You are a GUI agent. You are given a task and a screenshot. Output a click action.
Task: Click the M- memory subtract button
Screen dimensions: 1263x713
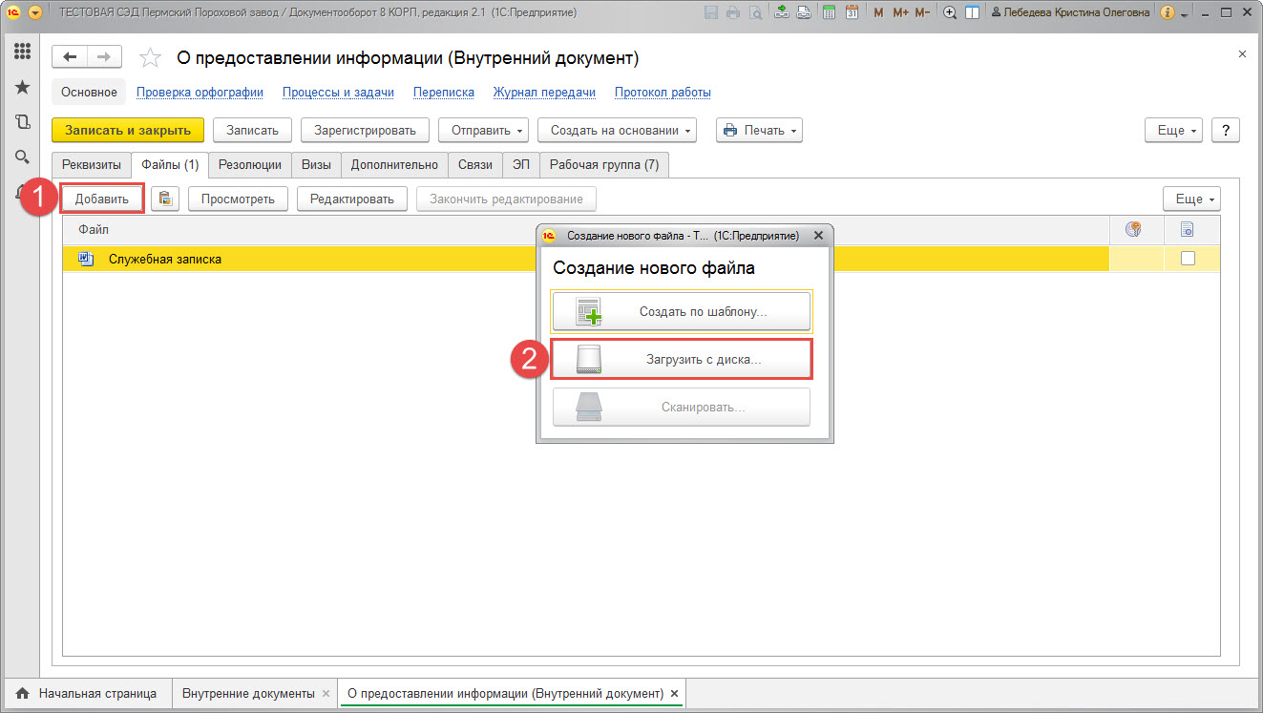922,12
